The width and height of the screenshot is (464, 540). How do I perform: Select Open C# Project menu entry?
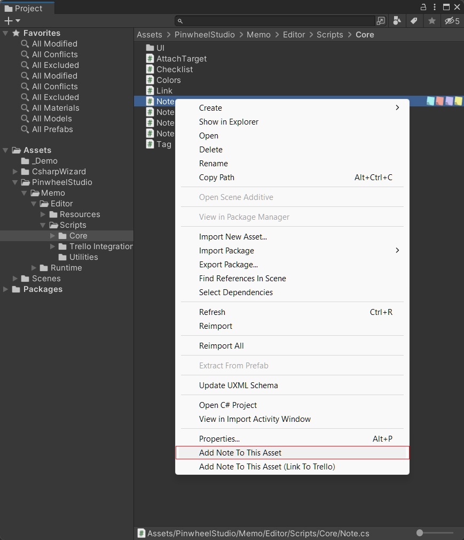(292, 405)
